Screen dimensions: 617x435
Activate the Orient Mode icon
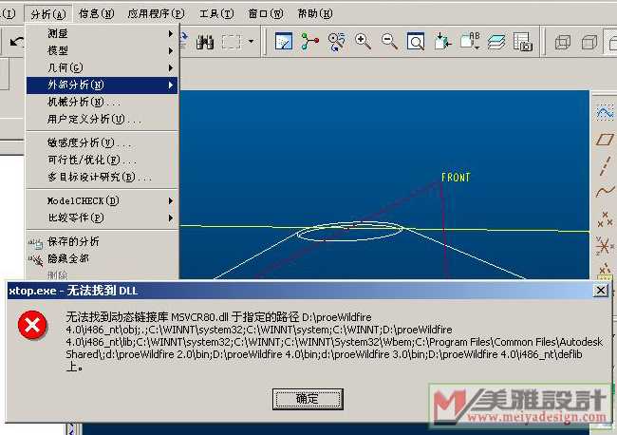[x=336, y=42]
